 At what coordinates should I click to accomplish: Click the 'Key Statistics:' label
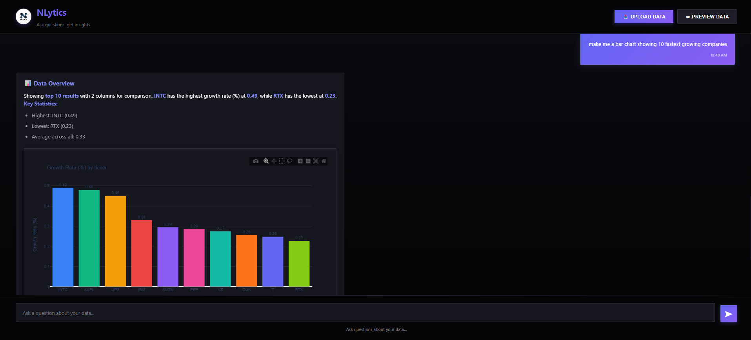[41, 104]
